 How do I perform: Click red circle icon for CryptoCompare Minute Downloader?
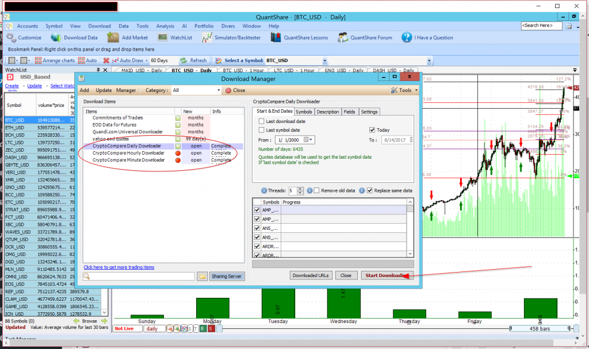pos(178,160)
